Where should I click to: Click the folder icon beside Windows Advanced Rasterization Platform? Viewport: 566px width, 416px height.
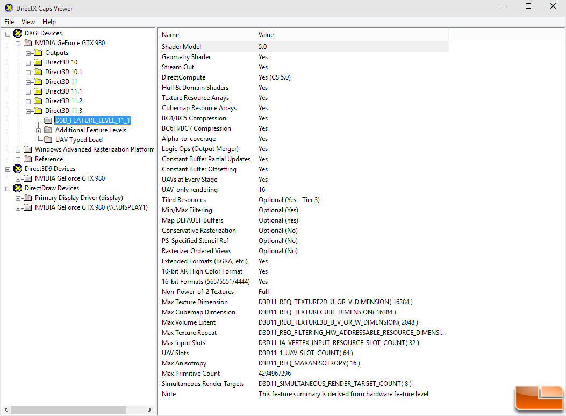28,150
